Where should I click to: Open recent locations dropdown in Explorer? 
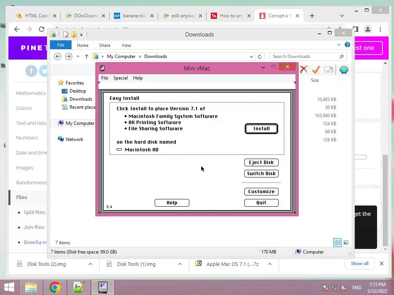(78, 56)
